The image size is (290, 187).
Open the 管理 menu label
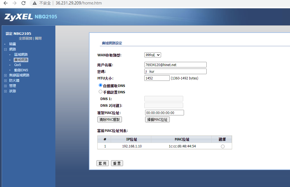coord(13,86)
